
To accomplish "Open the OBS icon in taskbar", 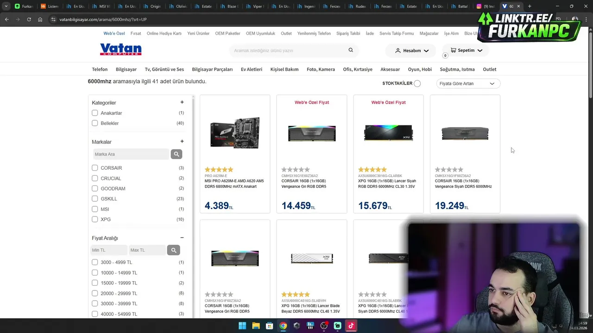I will 324,326.
